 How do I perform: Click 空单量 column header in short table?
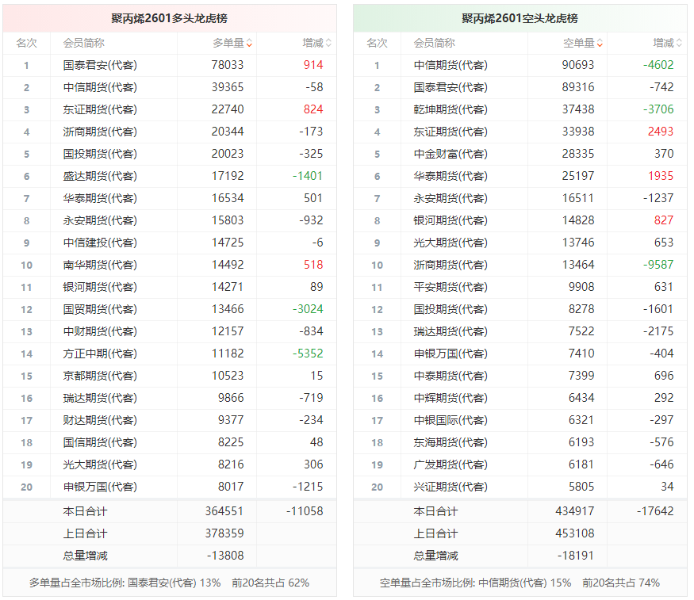click(578, 43)
